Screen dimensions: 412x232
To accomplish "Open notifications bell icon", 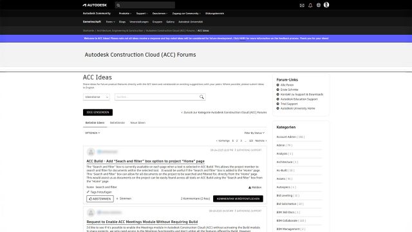I will (x=310, y=5).
